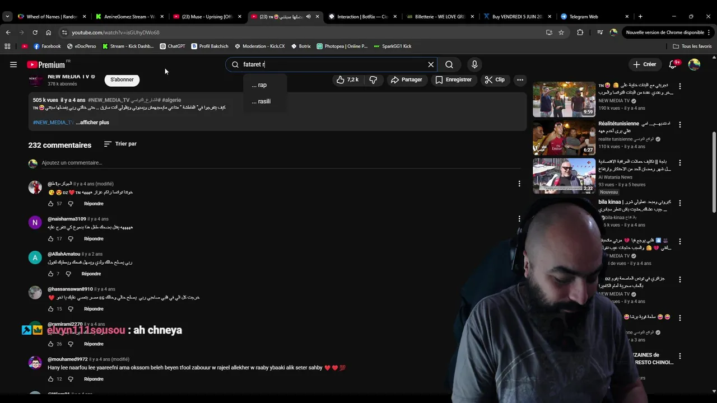The height and width of the screenshot is (403, 717).
Task: Open options for the first comment
Action: click(x=519, y=184)
